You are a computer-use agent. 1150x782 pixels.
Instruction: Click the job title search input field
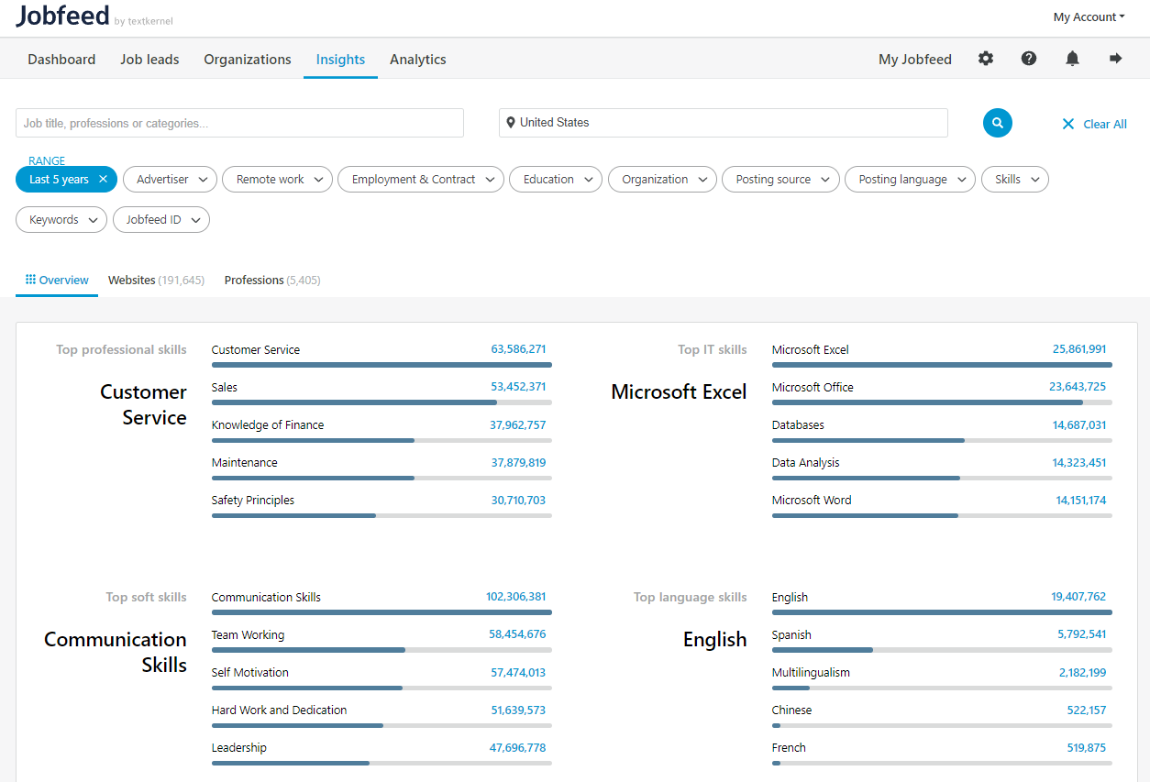[x=238, y=122]
